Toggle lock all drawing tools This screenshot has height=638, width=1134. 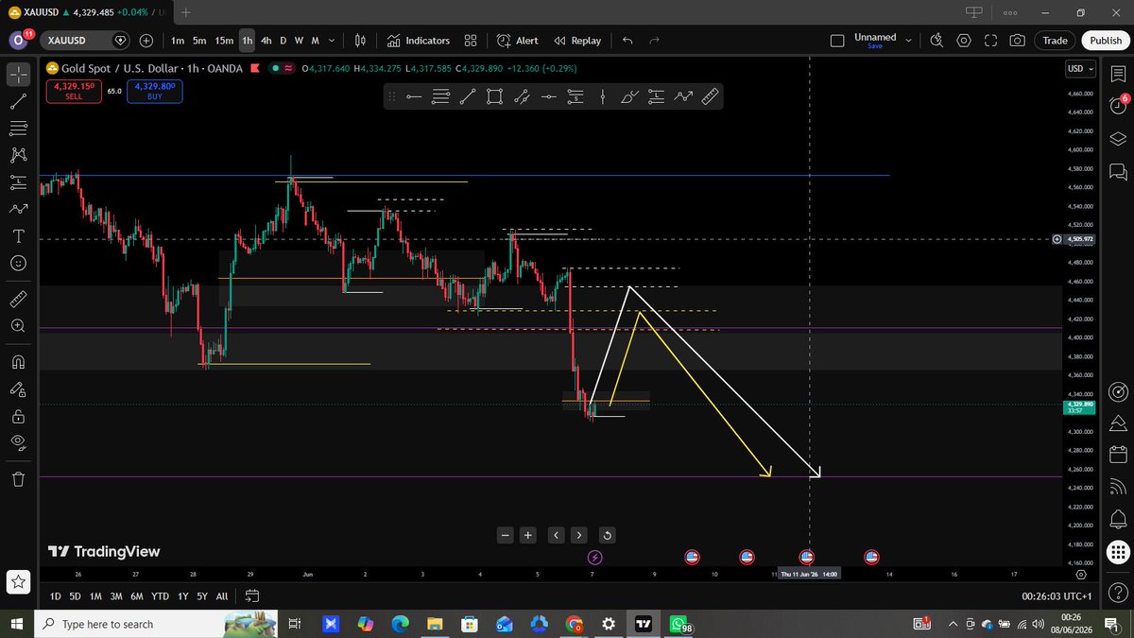tap(18, 416)
